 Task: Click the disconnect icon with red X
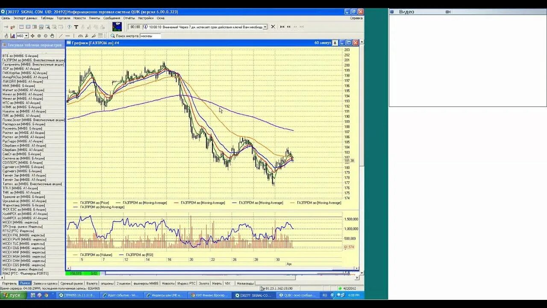pos(13,27)
